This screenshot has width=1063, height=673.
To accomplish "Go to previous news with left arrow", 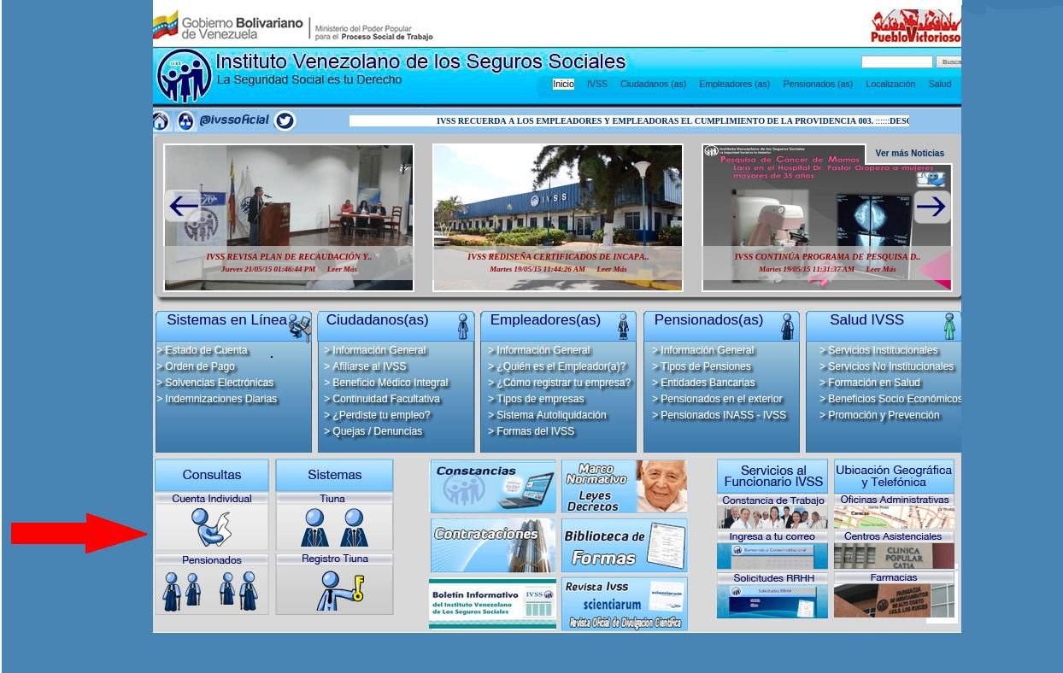I will 182,206.
